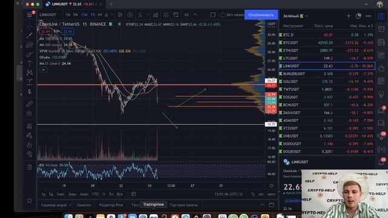Open the candle chart style selector
Image resolution: width=388 pixels, height=218 pixels.
120,15
